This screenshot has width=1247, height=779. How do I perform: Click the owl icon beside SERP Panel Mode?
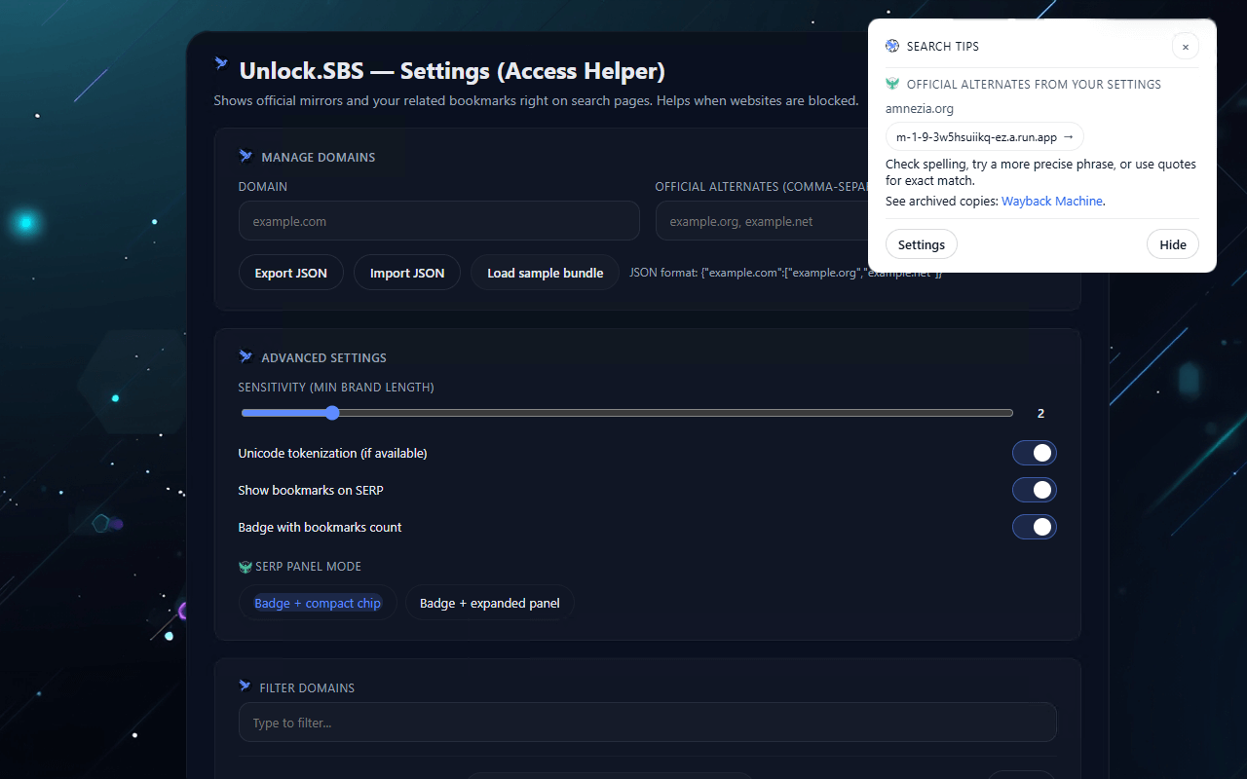246,567
